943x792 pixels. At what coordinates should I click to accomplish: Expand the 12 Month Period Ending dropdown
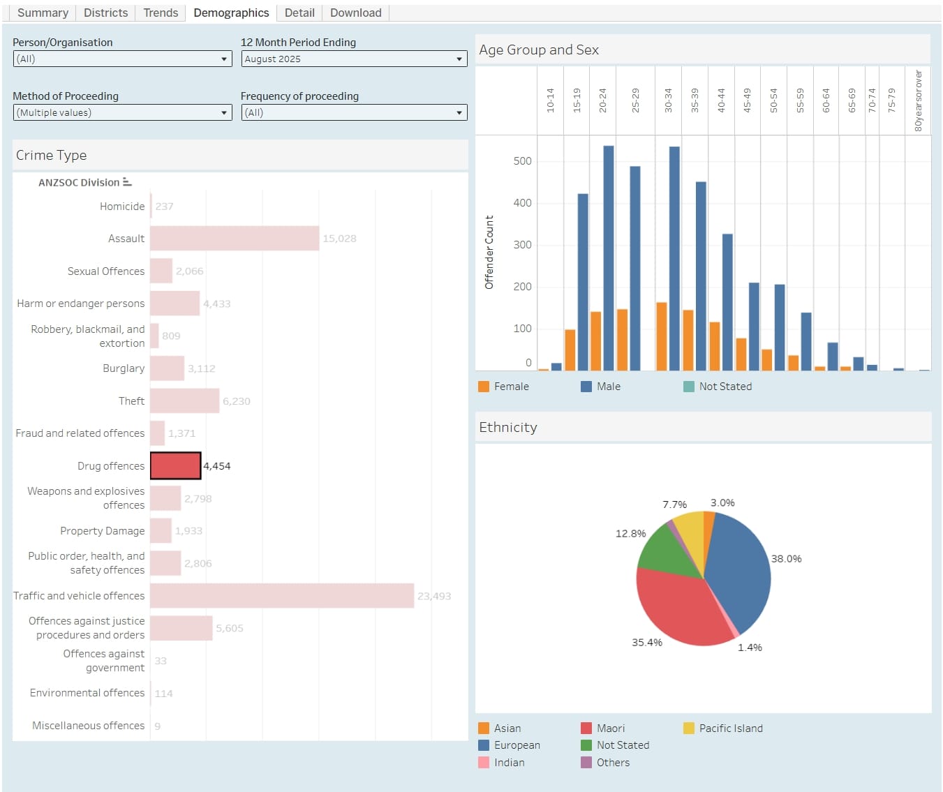[x=354, y=59]
